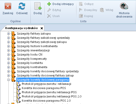Click the Kopiuj icon
136x104 pixels.
click(81, 16)
